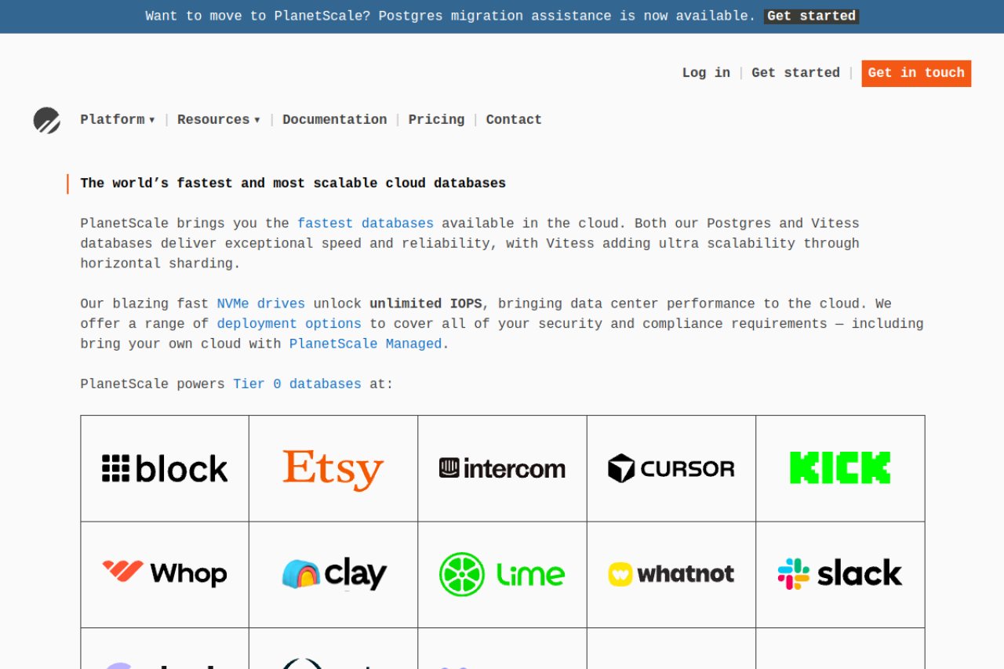The width and height of the screenshot is (1004, 669).
Task: Click the Whatnot logo
Action: click(x=671, y=574)
